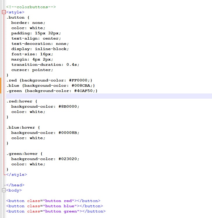The image size is (212, 218).
Task: Click the '.blue:hover {' selector line
Action: [23, 127]
